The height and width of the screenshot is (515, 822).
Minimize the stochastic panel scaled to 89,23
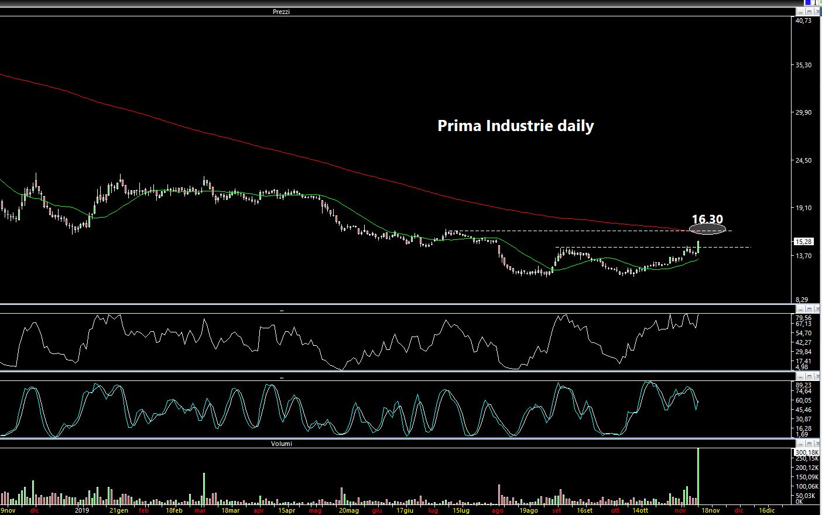pos(800,377)
